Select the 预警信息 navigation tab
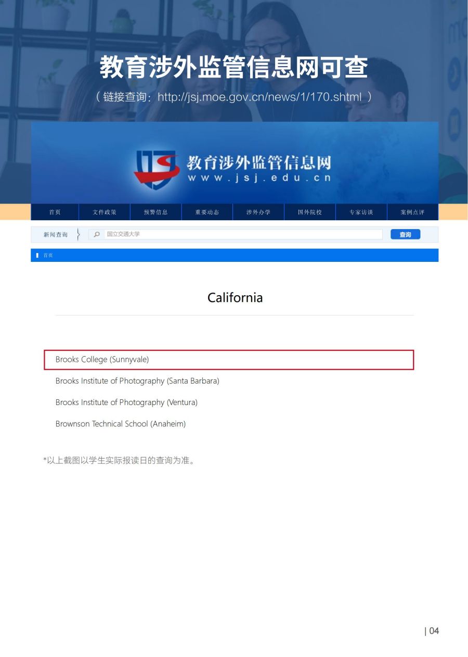 [156, 212]
